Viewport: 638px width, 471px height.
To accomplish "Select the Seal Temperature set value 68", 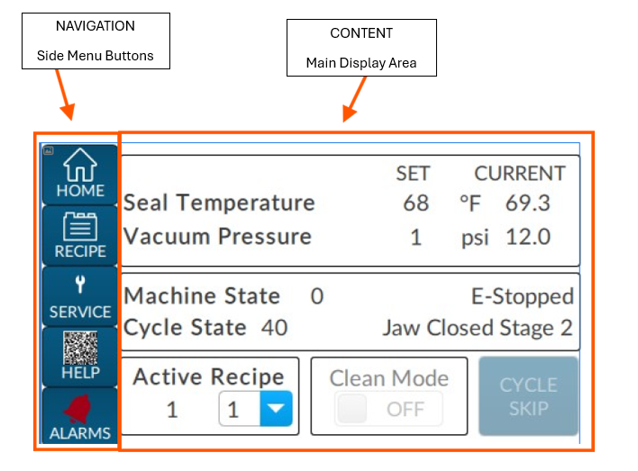I will click(415, 203).
